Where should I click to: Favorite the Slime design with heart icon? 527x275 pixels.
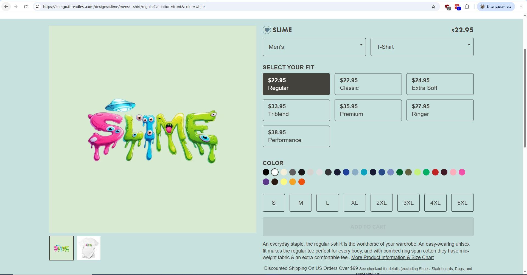click(x=267, y=30)
